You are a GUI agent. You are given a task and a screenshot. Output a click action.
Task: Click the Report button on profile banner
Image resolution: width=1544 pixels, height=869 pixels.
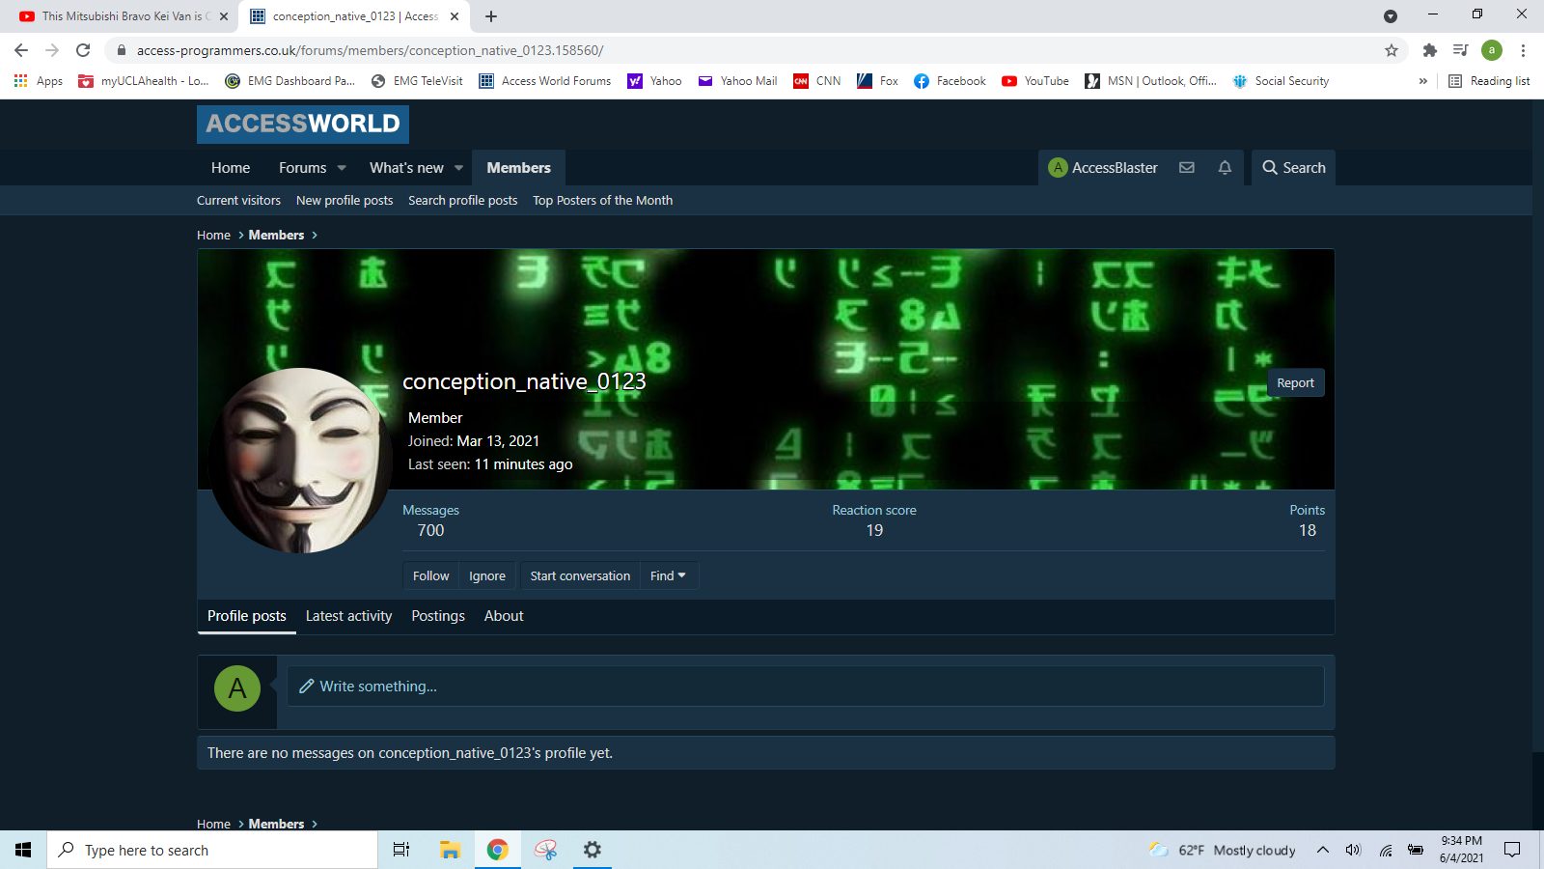pos(1295,382)
